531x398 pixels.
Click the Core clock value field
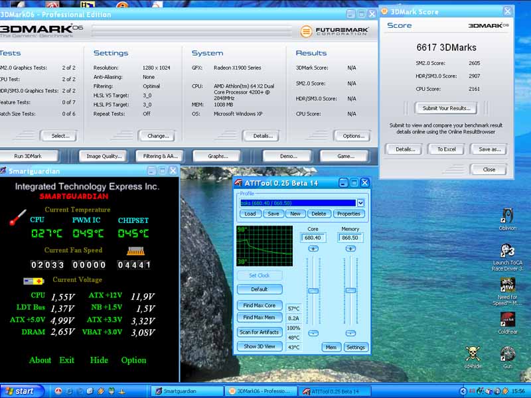point(313,237)
